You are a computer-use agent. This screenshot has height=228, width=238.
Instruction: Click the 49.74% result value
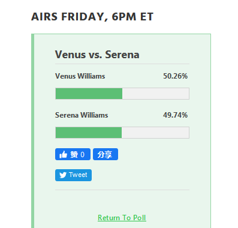[175, 115]
